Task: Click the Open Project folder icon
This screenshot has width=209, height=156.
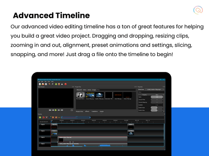Action: (x=43, y=84)
